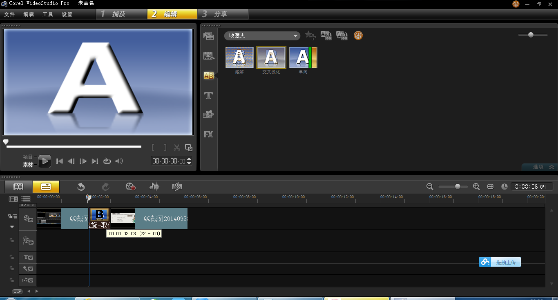558x300 pixels.
Task: Click the orange icon in title bar
Action: coord(516,4)
